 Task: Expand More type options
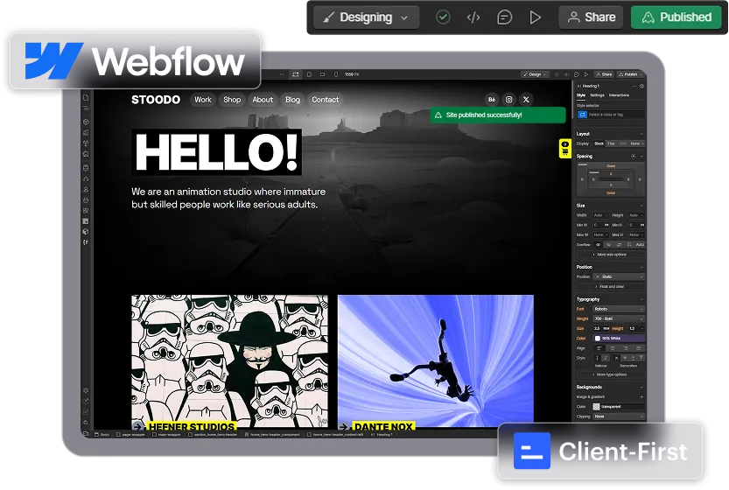click(611, 374)
